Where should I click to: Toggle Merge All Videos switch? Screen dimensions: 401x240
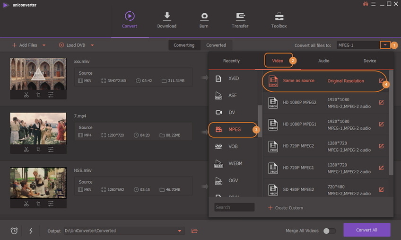coord(329,231)
